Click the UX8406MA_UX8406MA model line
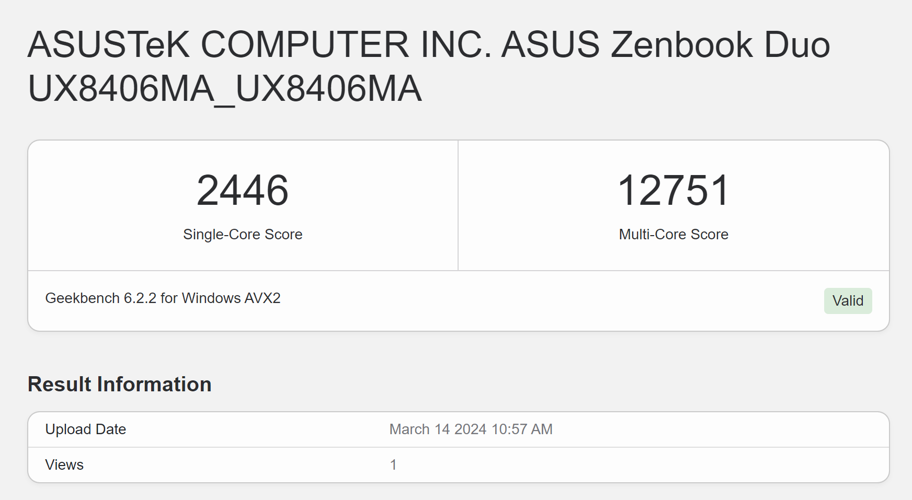 pyautogui.click(x=225, y=89)
